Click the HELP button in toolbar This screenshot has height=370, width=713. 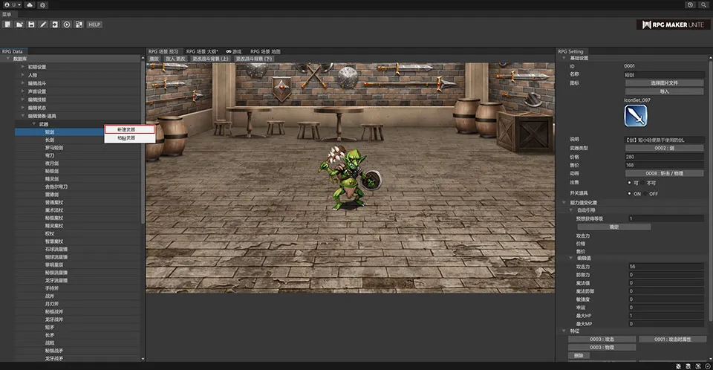coord(94,25)
